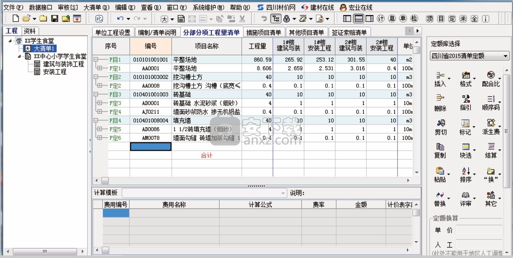The width and height of the screenshot is (513, 258).
Task: Toggle the tree-structure view icon
Action: tap(276, 18)
